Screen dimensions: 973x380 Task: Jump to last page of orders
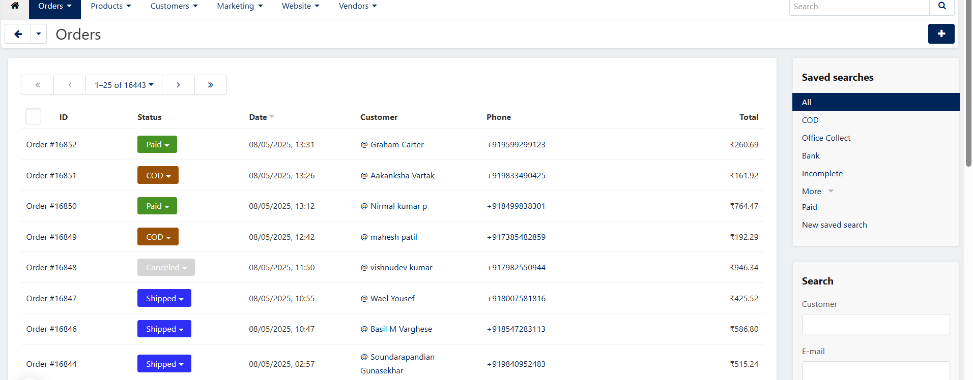pos(211,85)
